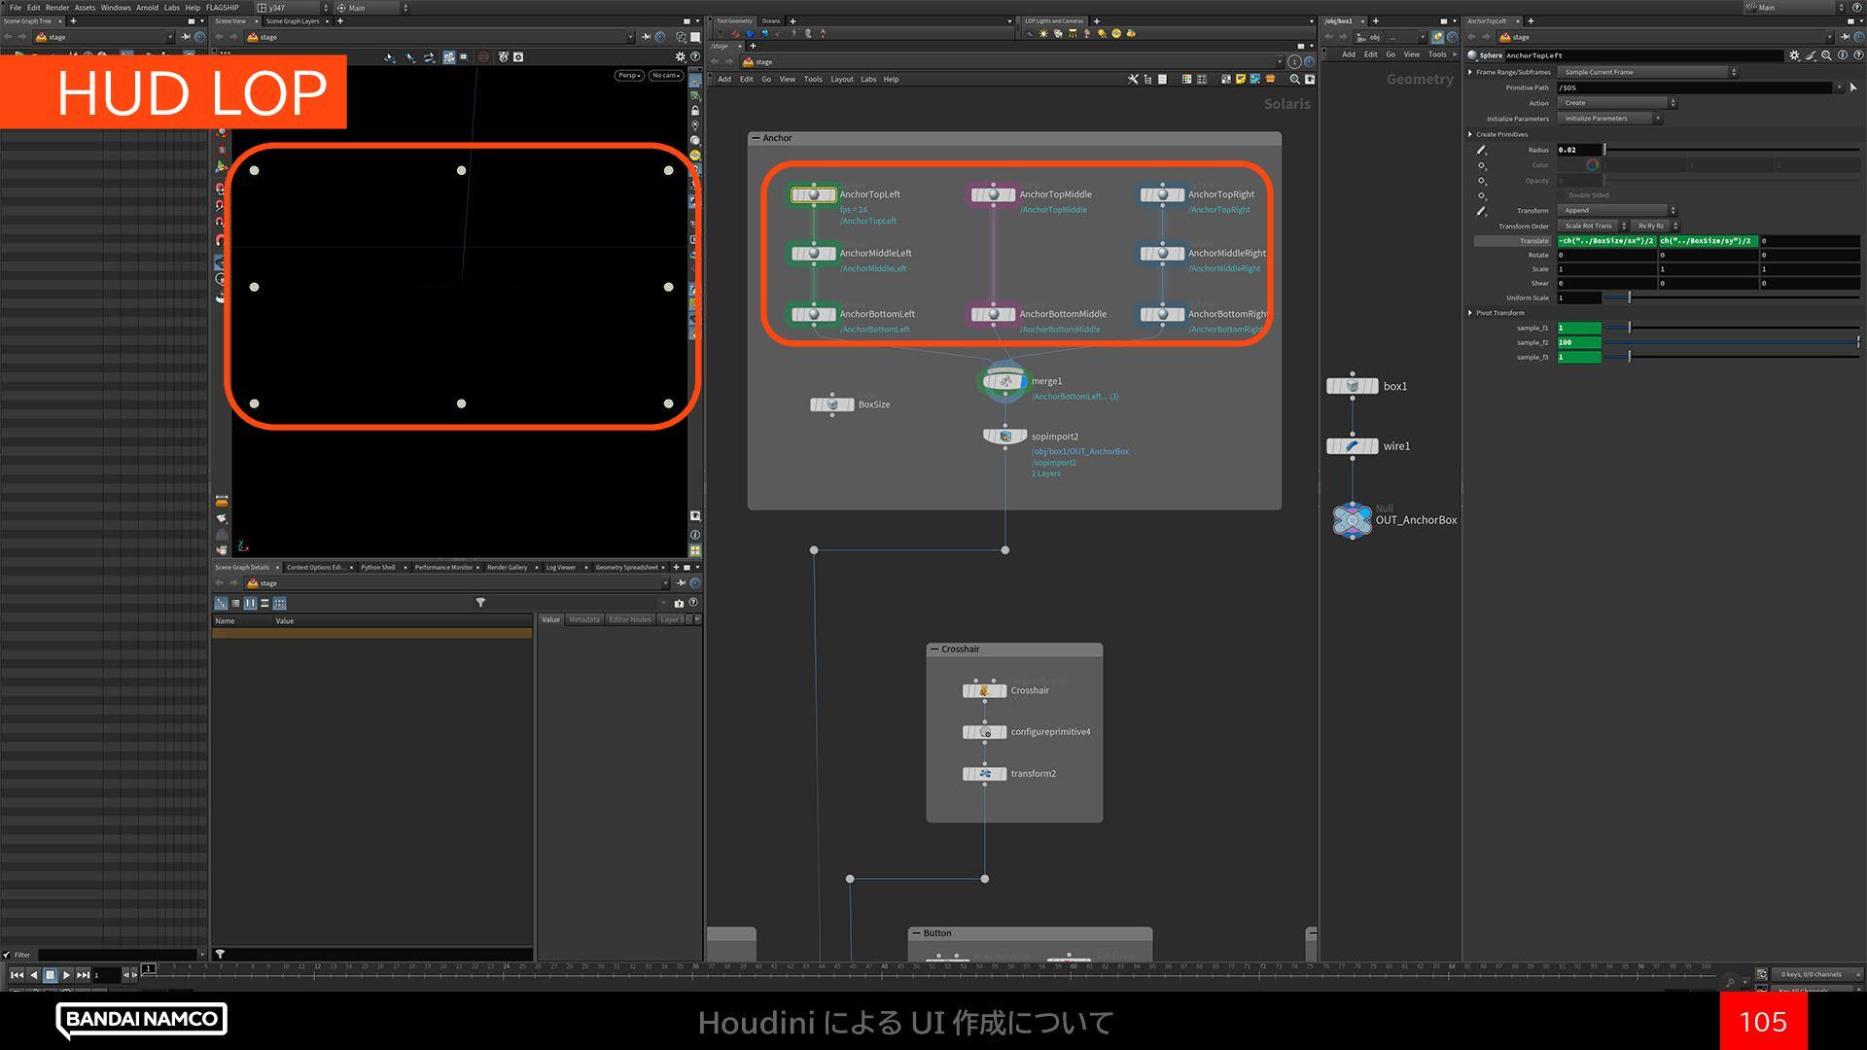Click the OUT_AnchorBox null node icon
Image resolution: width=1867 pixels, height=1050 pixels.
click(1352, 520)
